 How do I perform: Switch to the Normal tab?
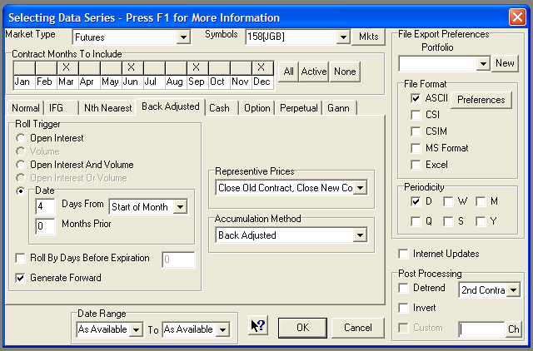click(25, 108)
